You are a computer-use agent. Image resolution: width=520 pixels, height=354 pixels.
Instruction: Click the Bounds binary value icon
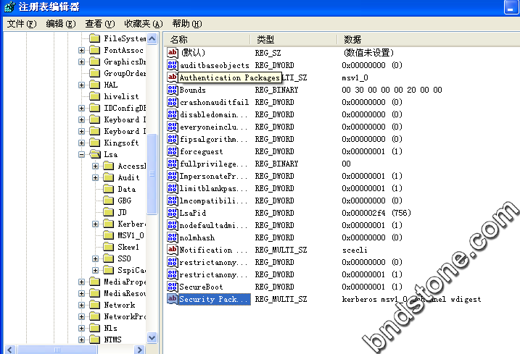click(173, 90)
